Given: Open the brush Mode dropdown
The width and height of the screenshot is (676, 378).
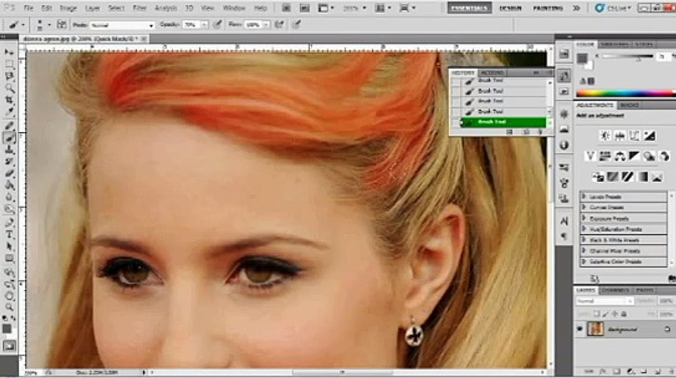Looking at the screenshot, I should 122,25.
